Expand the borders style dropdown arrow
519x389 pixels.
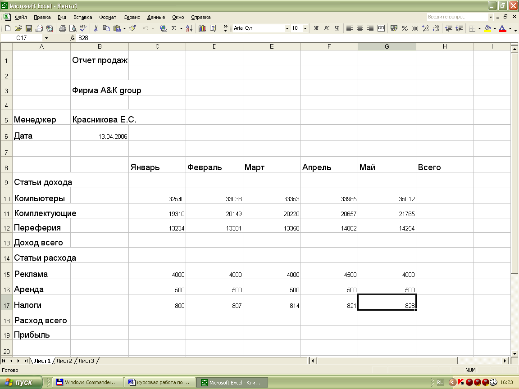pos(479,28)
